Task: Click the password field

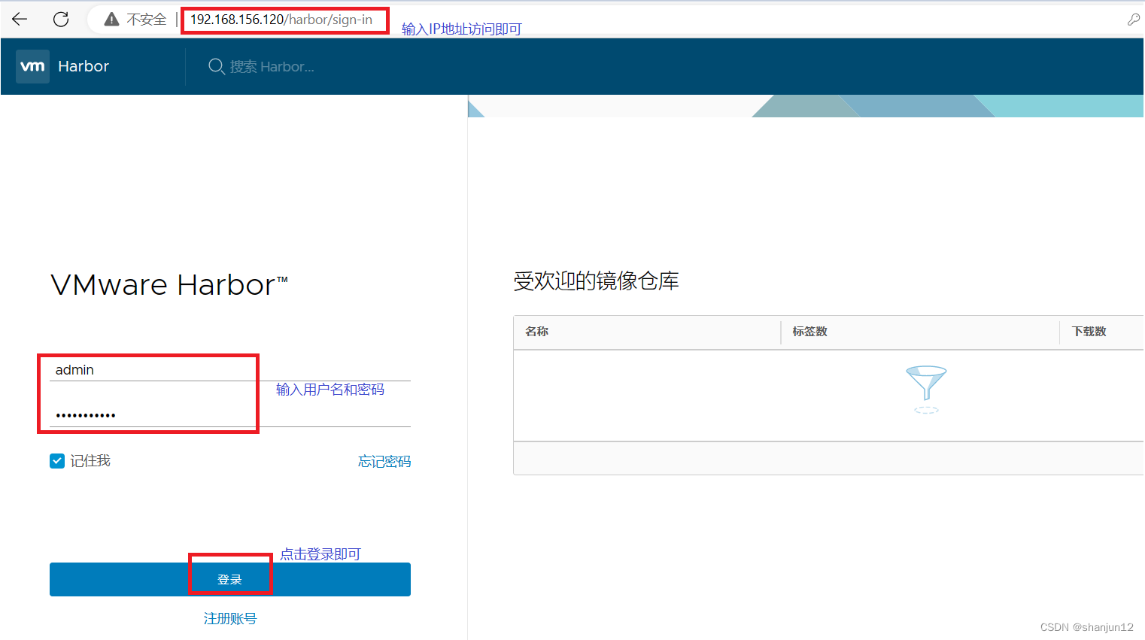Action: tap(230, 414)
